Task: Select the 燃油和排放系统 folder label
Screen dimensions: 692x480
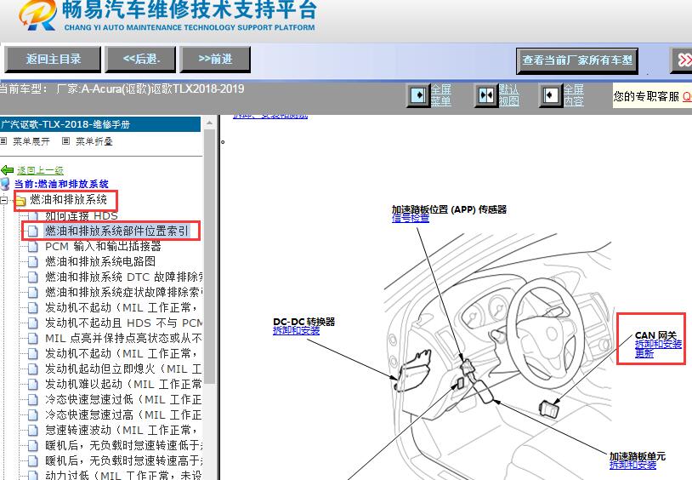Action: pos(68,200)
